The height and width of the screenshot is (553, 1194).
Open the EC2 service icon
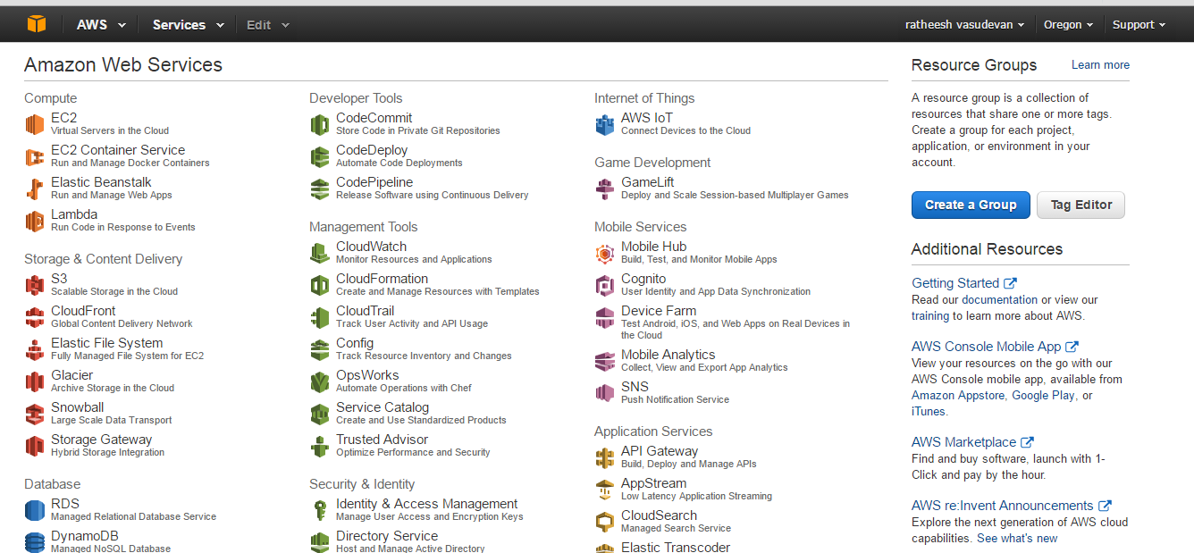pyautogui.click(x=35, y=124)
